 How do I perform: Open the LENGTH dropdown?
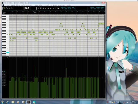pos(102,9)
